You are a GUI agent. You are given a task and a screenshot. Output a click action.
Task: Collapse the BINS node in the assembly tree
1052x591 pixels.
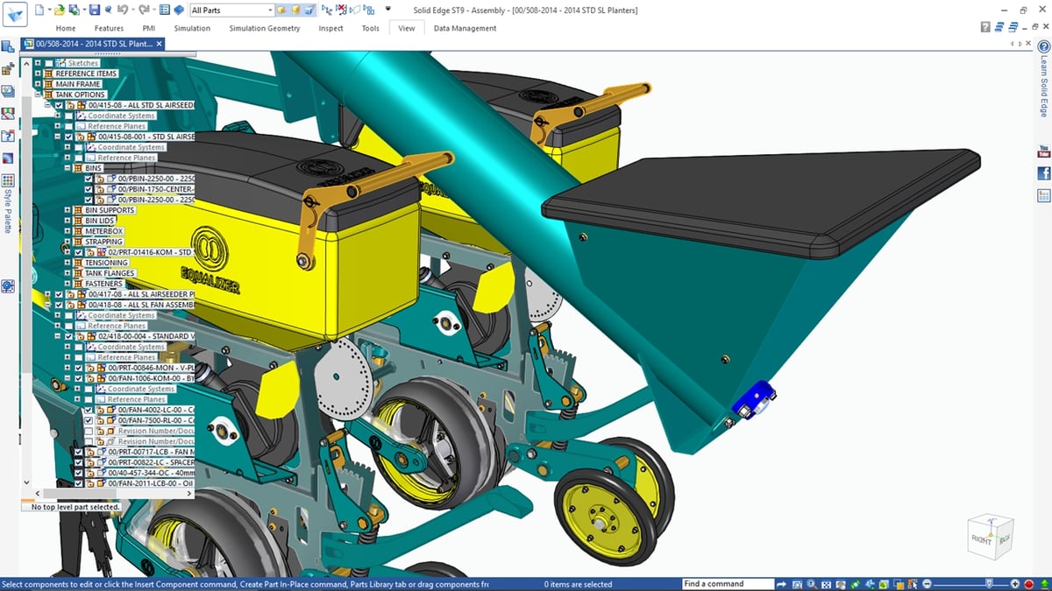click(68, 167)
